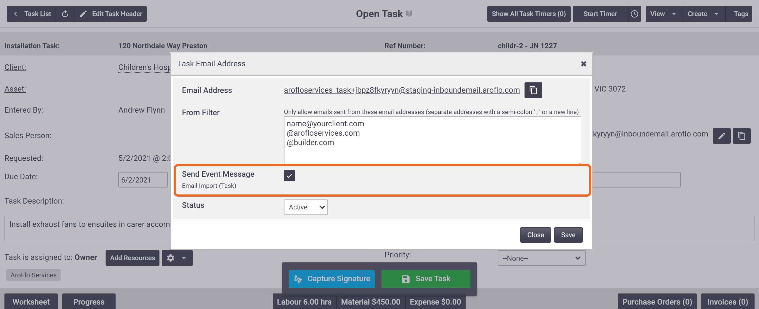This screenshot has width=759, height=309.
Task: Click inside the From Filter text area
Action: [x=432, y=140]
